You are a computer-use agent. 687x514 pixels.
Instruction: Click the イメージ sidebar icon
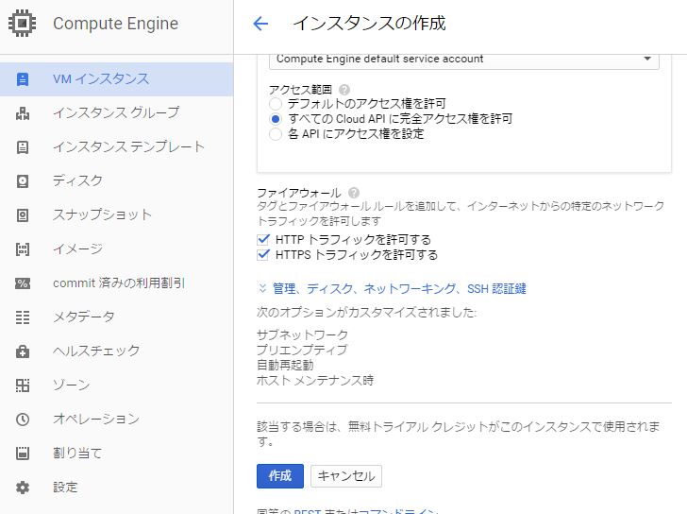coord(23,249)
